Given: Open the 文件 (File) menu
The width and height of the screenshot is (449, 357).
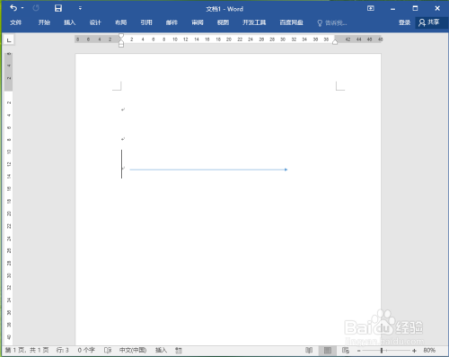Looking at the screenshot, I should [15, 22].
